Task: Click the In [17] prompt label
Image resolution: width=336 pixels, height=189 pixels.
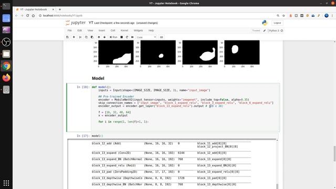Action: pos(82,136)
